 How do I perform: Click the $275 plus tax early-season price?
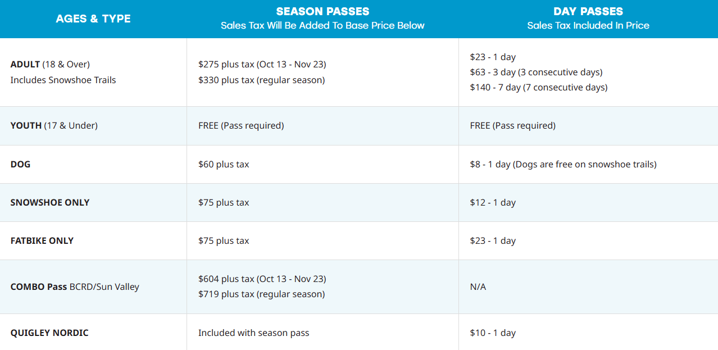point(262,65)
